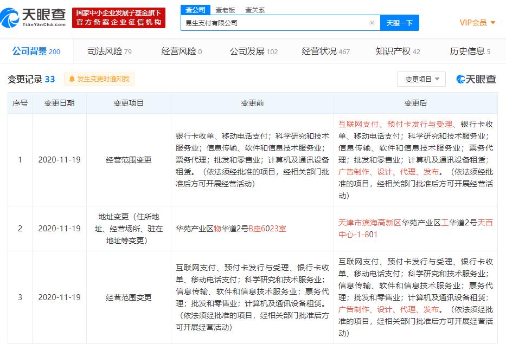Open the 知识产权 42 tab
Viewport: 506px width, 344px height.
tap(398, 51)
